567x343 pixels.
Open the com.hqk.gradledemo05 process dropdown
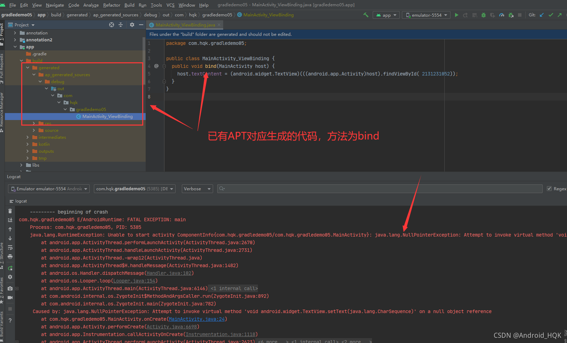pyautogui.click(x=135, y=189)
